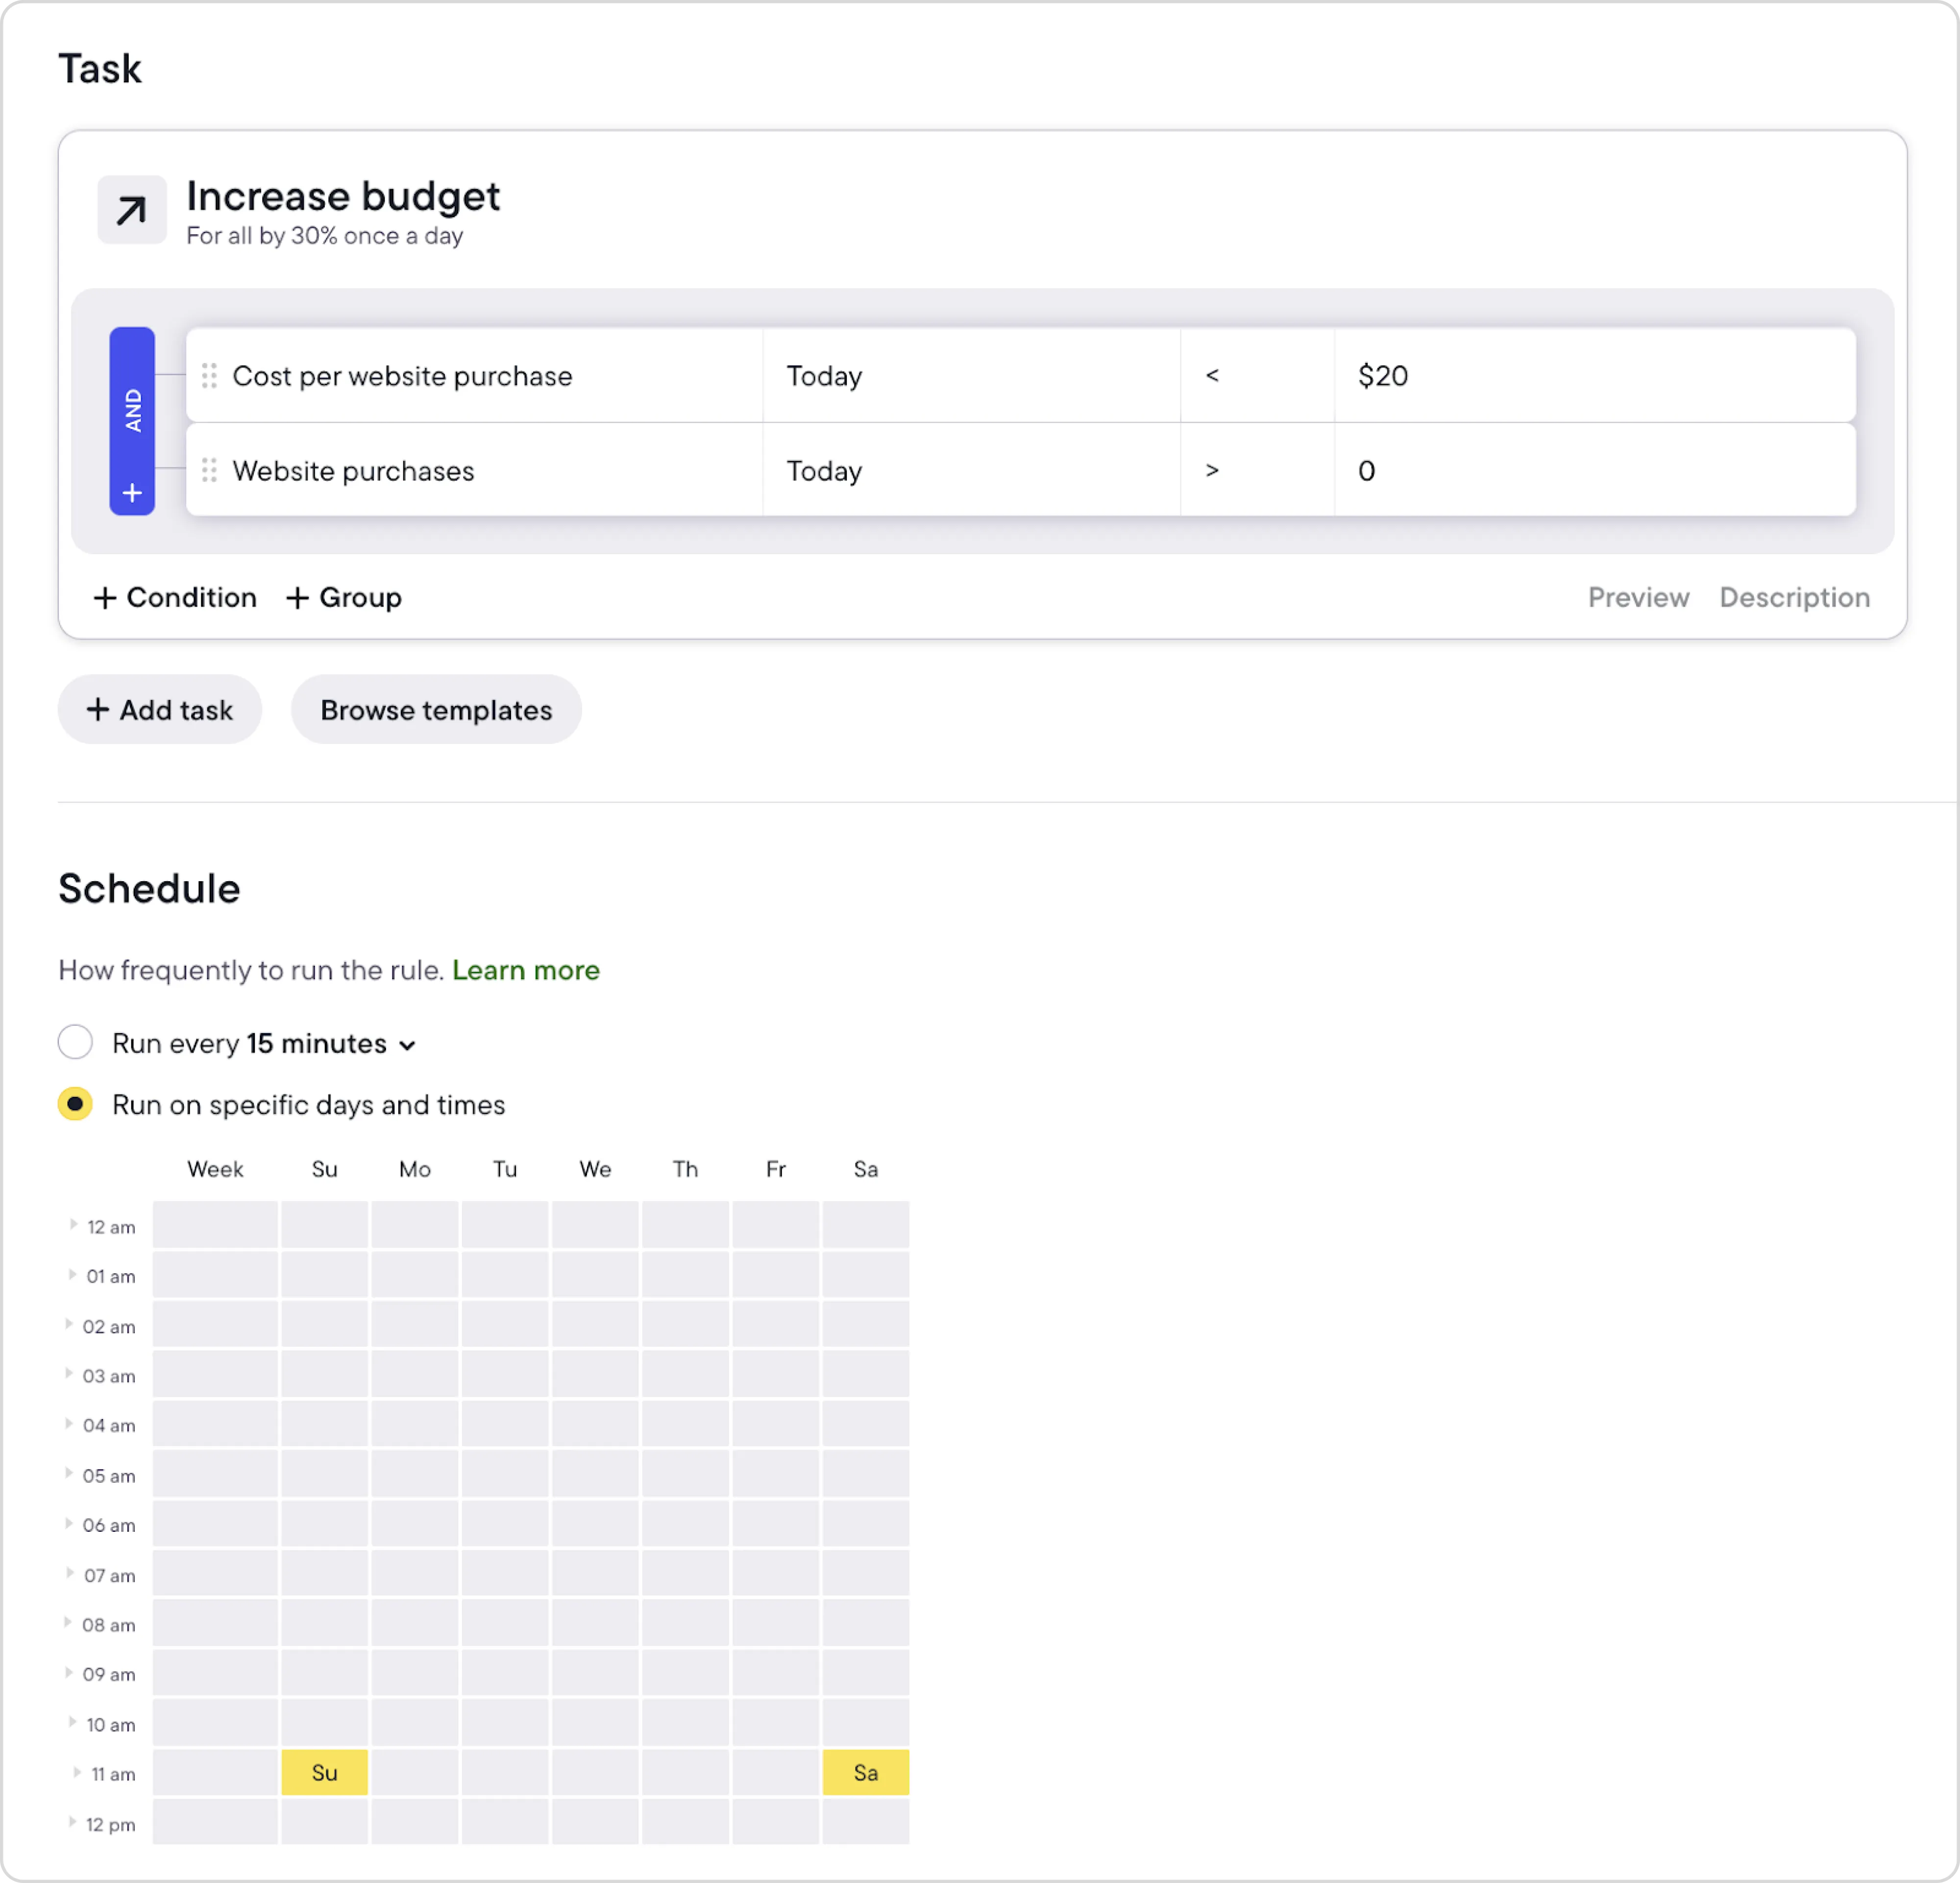Select Run on specific days and times
The height and width of the screenshot is (1883, 1960).
pyautogui.click(x=75, y=1105)
